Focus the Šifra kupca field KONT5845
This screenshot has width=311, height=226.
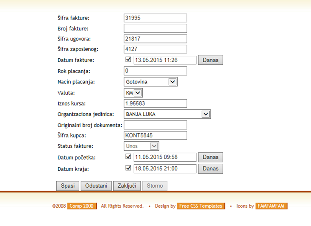pos(155,135)
